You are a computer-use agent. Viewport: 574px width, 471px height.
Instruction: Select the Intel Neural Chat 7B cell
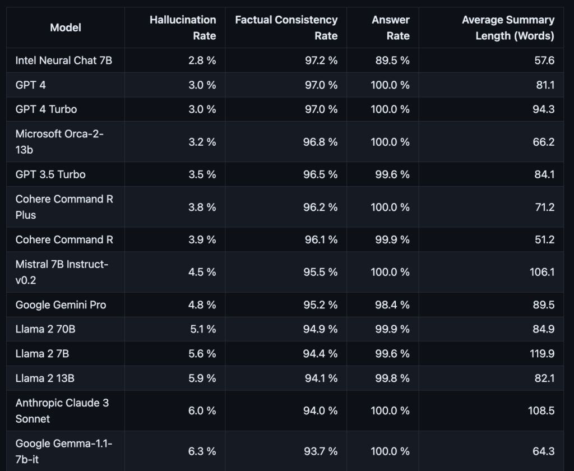[64, 61]
